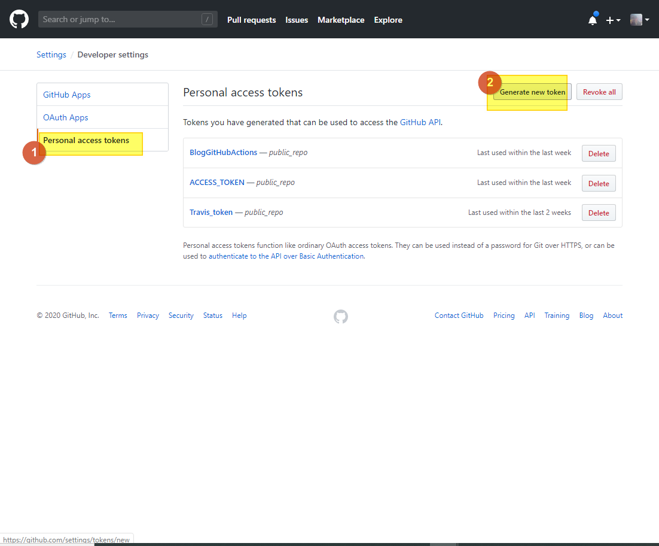The image size is (659, 546).
Task: Open the Travis_token token
Action: [x=211, y=212]
